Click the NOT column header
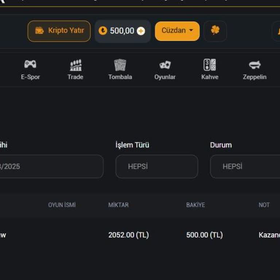This screenshot has width=280, height=280. tap(264, 205)
